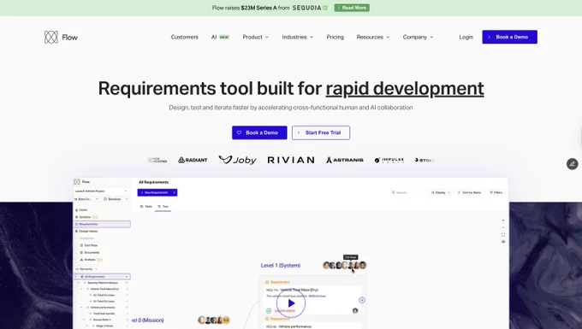Click the Login link
582x329 pixels.
pos(466,37)
